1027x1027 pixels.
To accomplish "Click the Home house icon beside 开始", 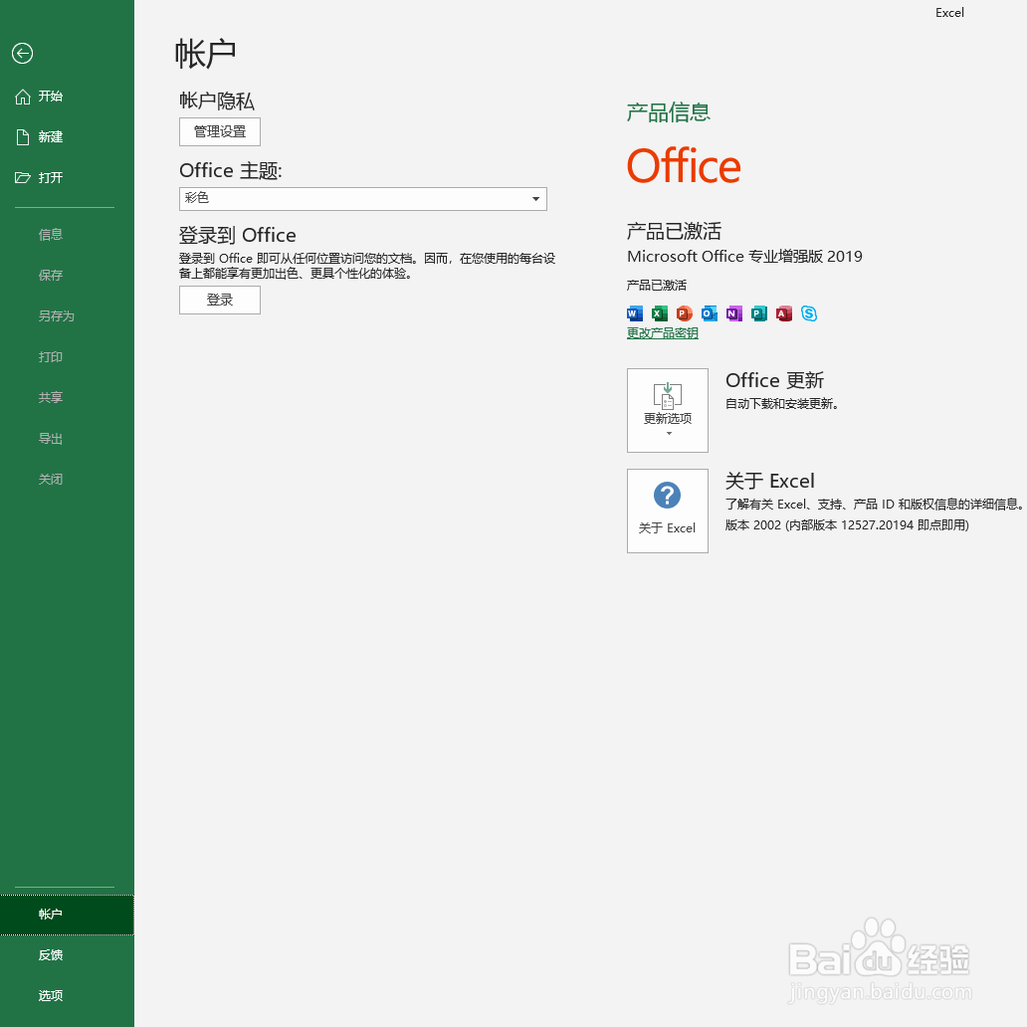I will point(22,97).
